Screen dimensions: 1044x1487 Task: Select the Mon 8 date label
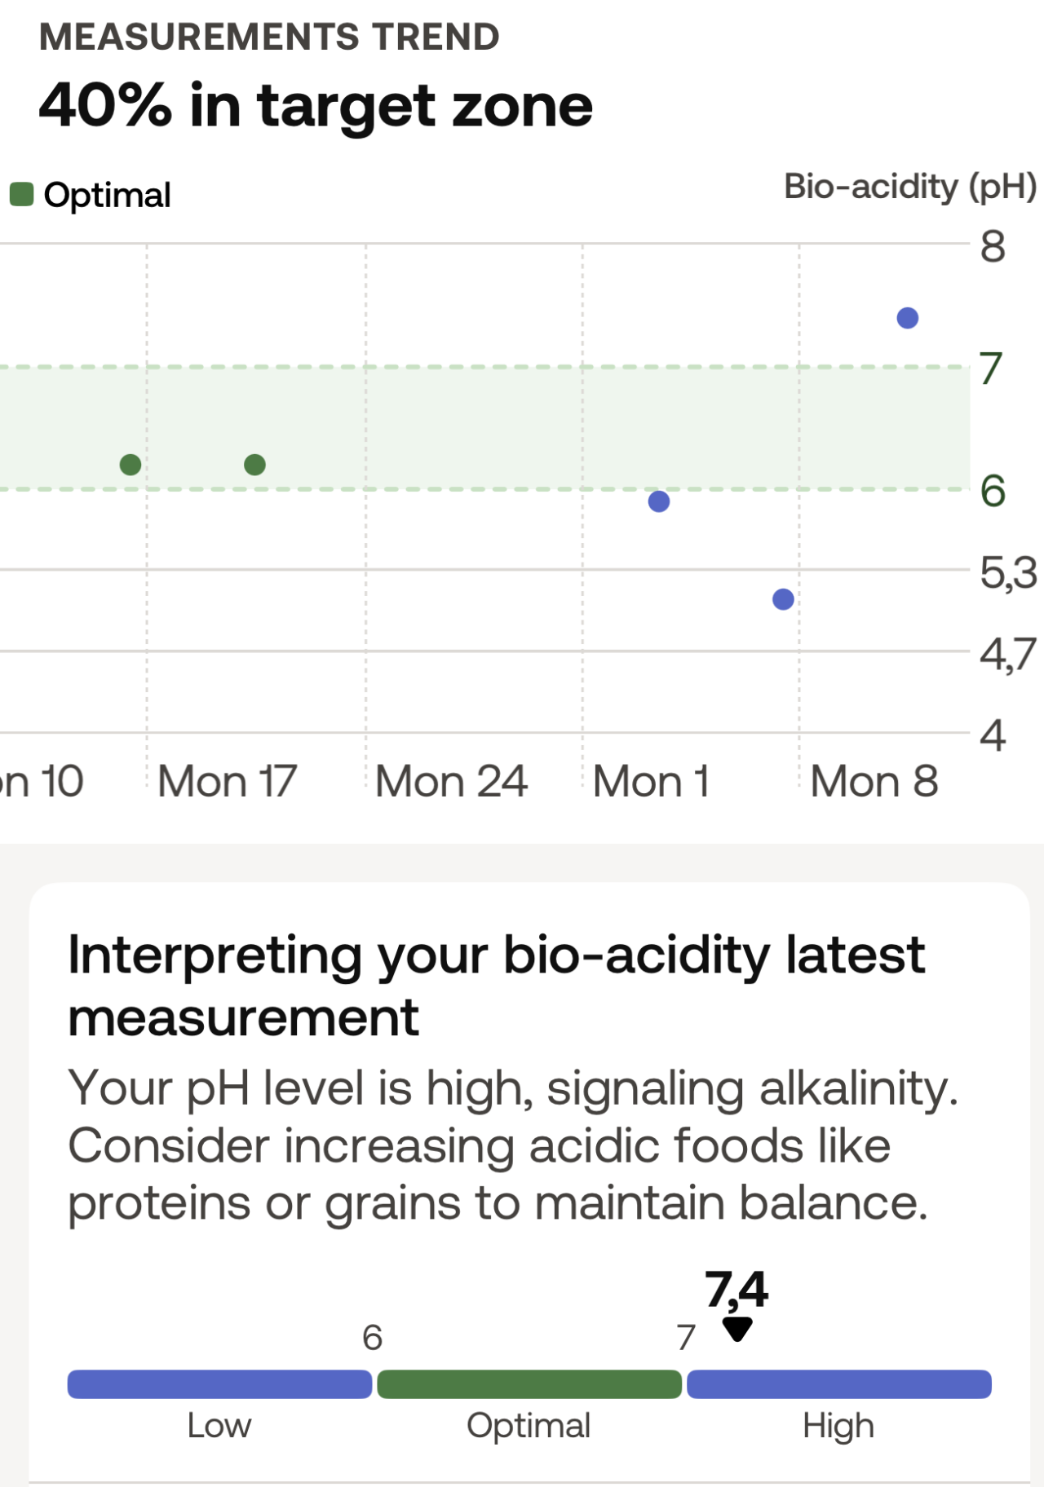(874, 781)
